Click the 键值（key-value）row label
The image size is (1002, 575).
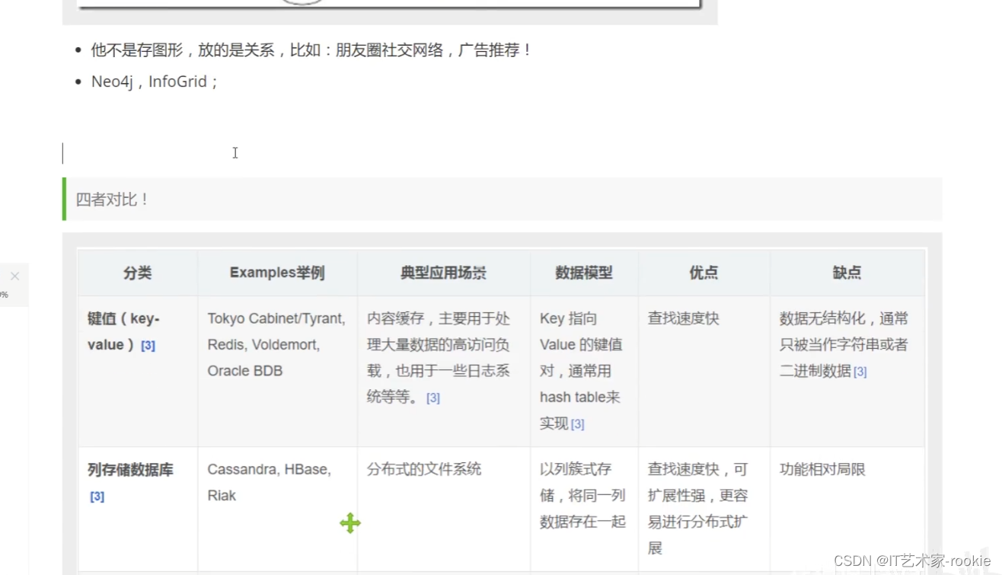pyautogui.click(x=124, y=331)
